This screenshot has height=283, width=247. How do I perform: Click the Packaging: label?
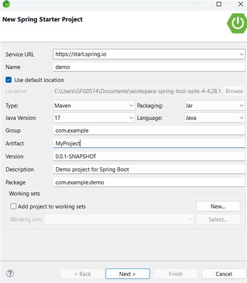coord(150,105)
